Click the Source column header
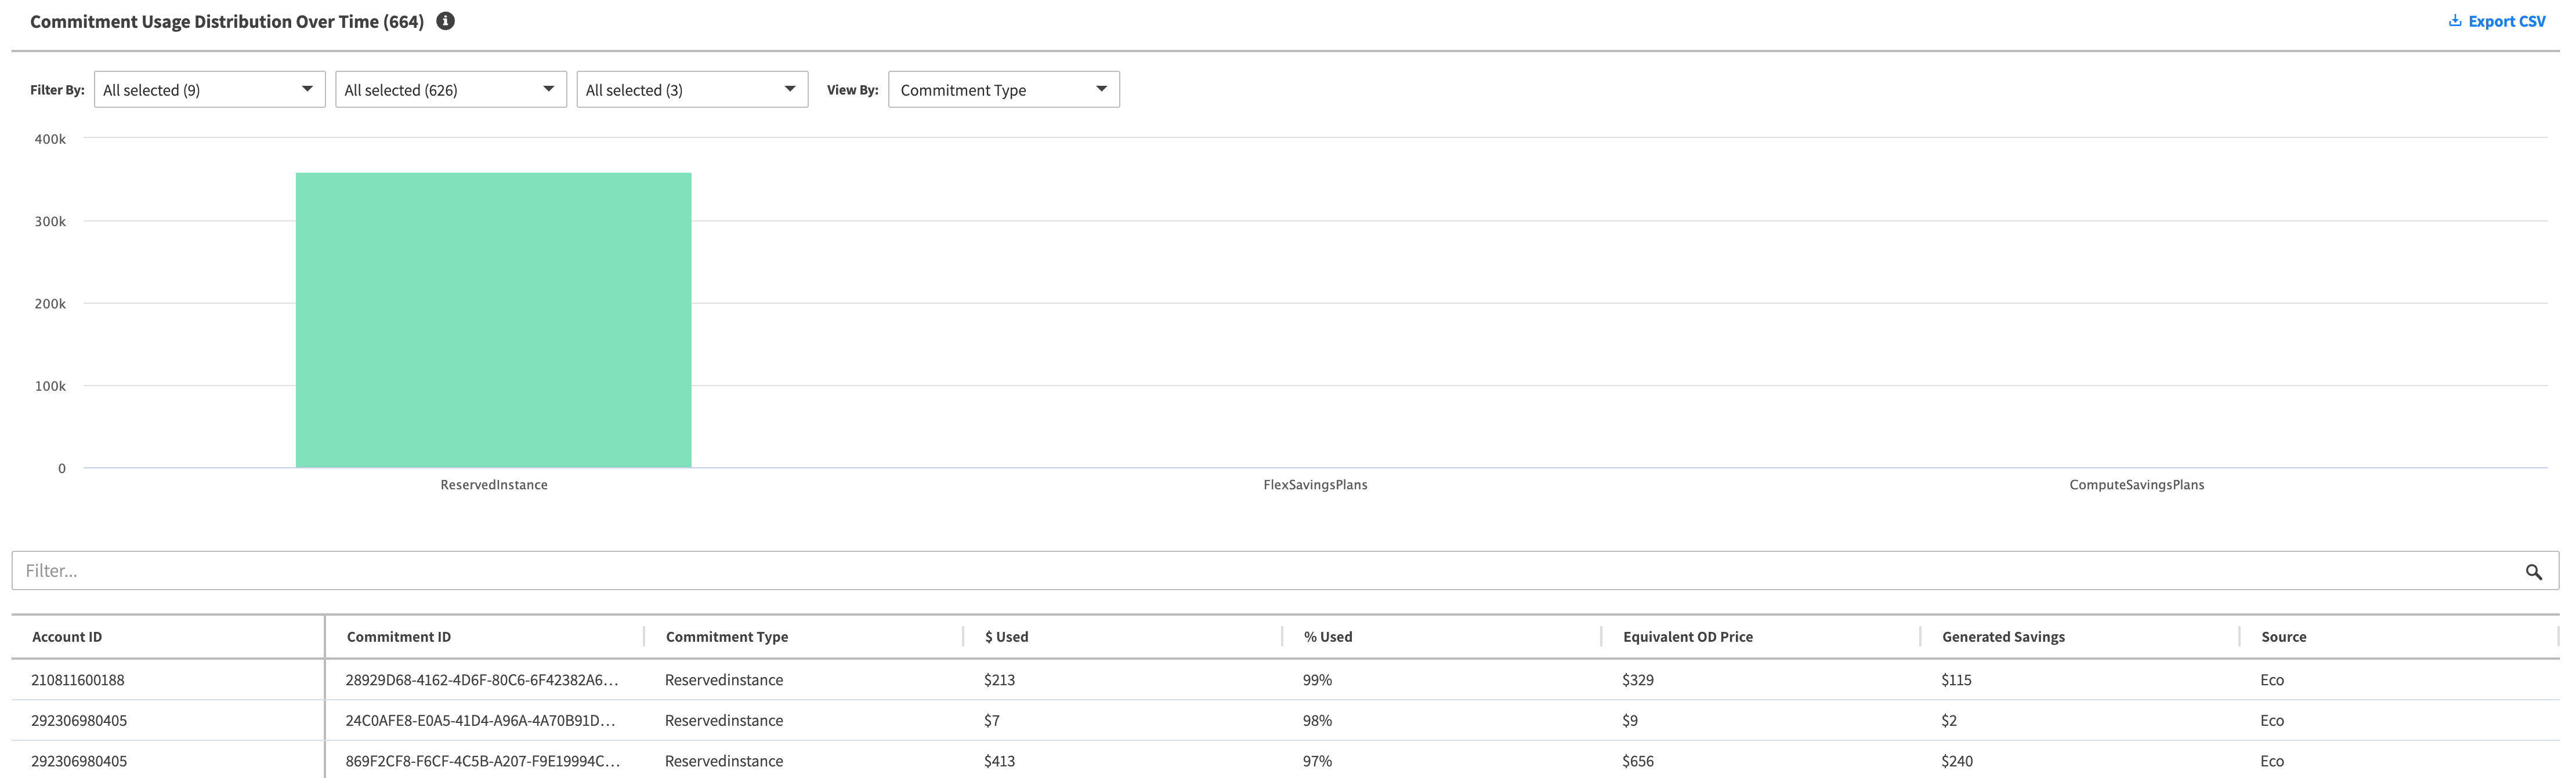This screenshot has width=2576, height=778. pyautogui.click(x=2283, y=637)
